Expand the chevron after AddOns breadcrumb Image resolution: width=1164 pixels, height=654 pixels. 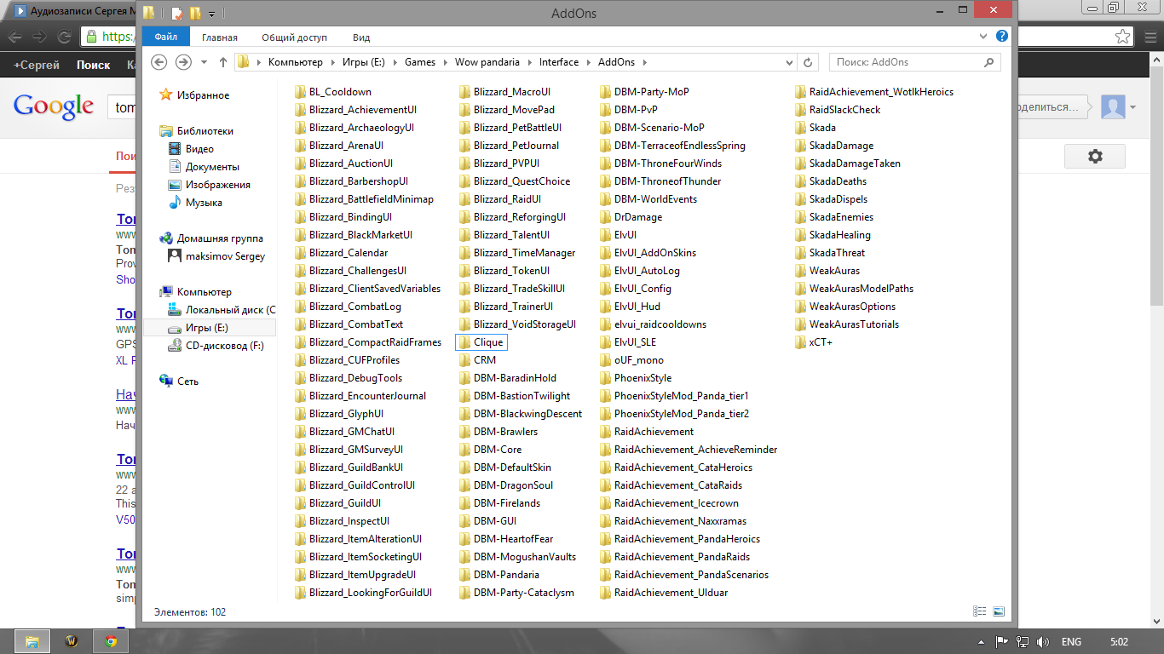tap(644, 62)
